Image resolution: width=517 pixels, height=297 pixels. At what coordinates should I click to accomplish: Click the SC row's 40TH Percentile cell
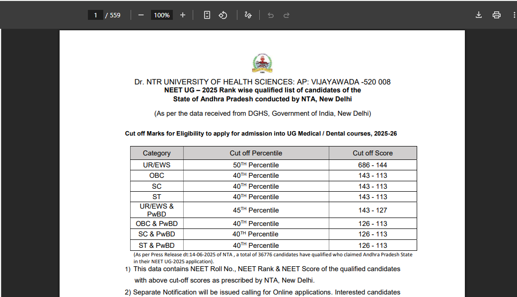(256, 187)
